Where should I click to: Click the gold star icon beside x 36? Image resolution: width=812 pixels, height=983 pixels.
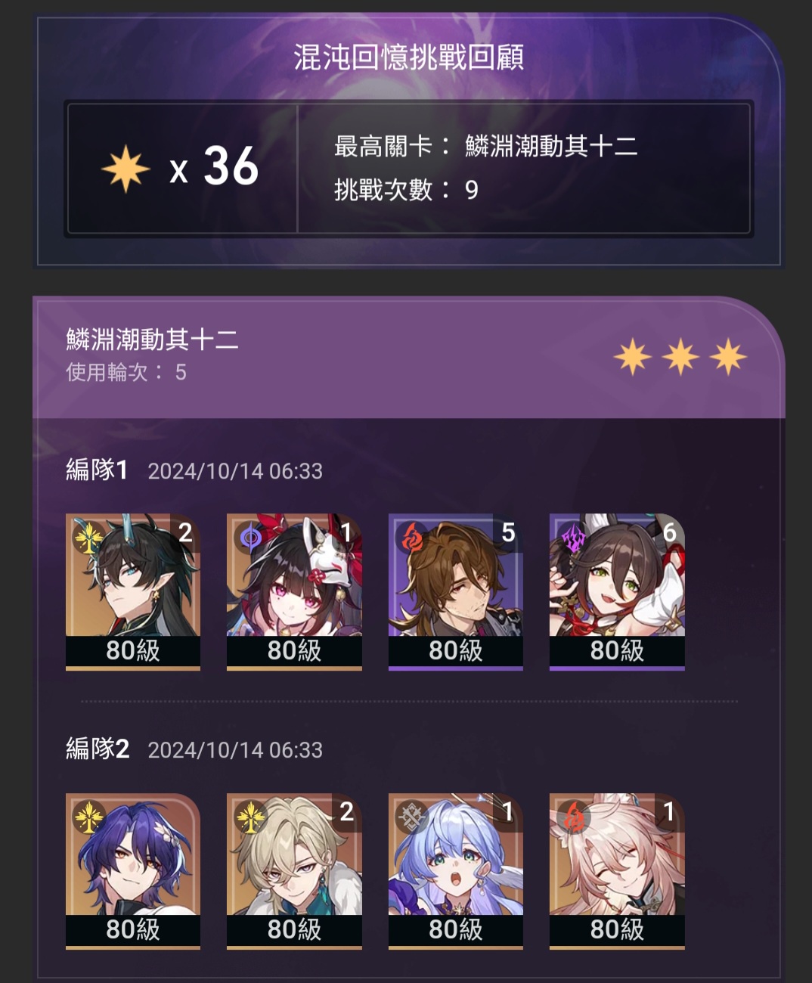[x=126, y=168]
